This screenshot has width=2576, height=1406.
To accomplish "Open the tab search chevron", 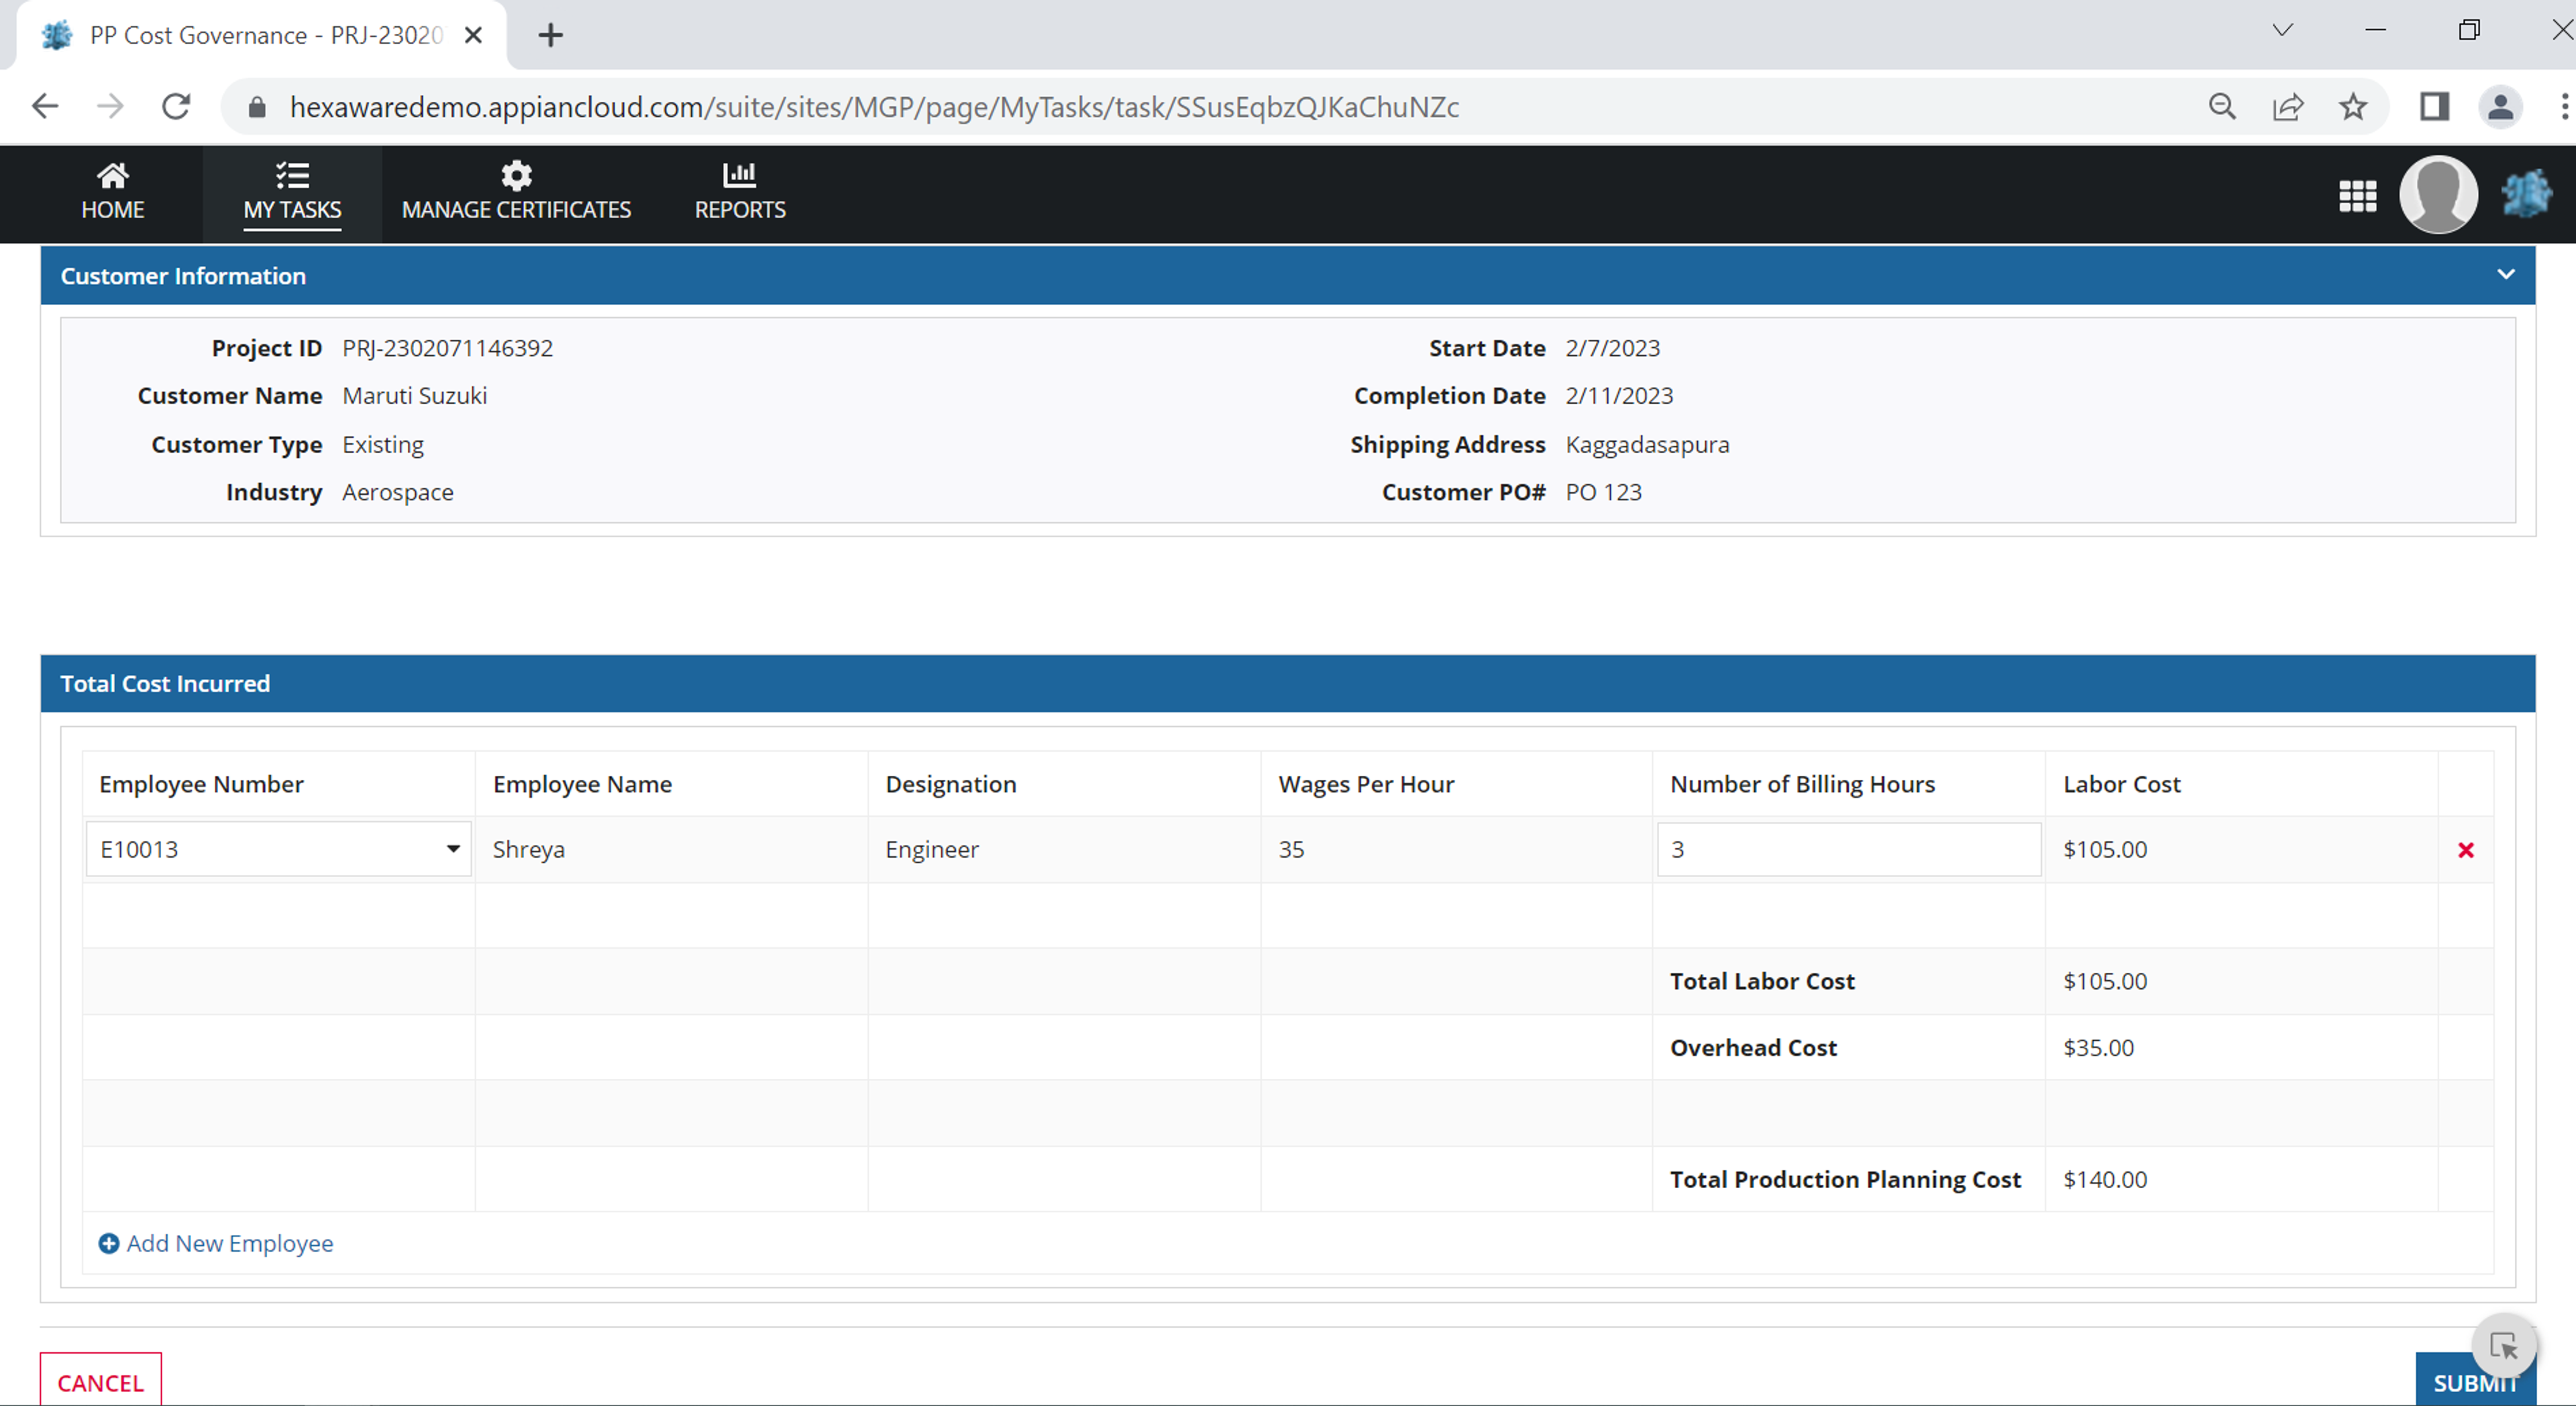I will (2282, 30).
